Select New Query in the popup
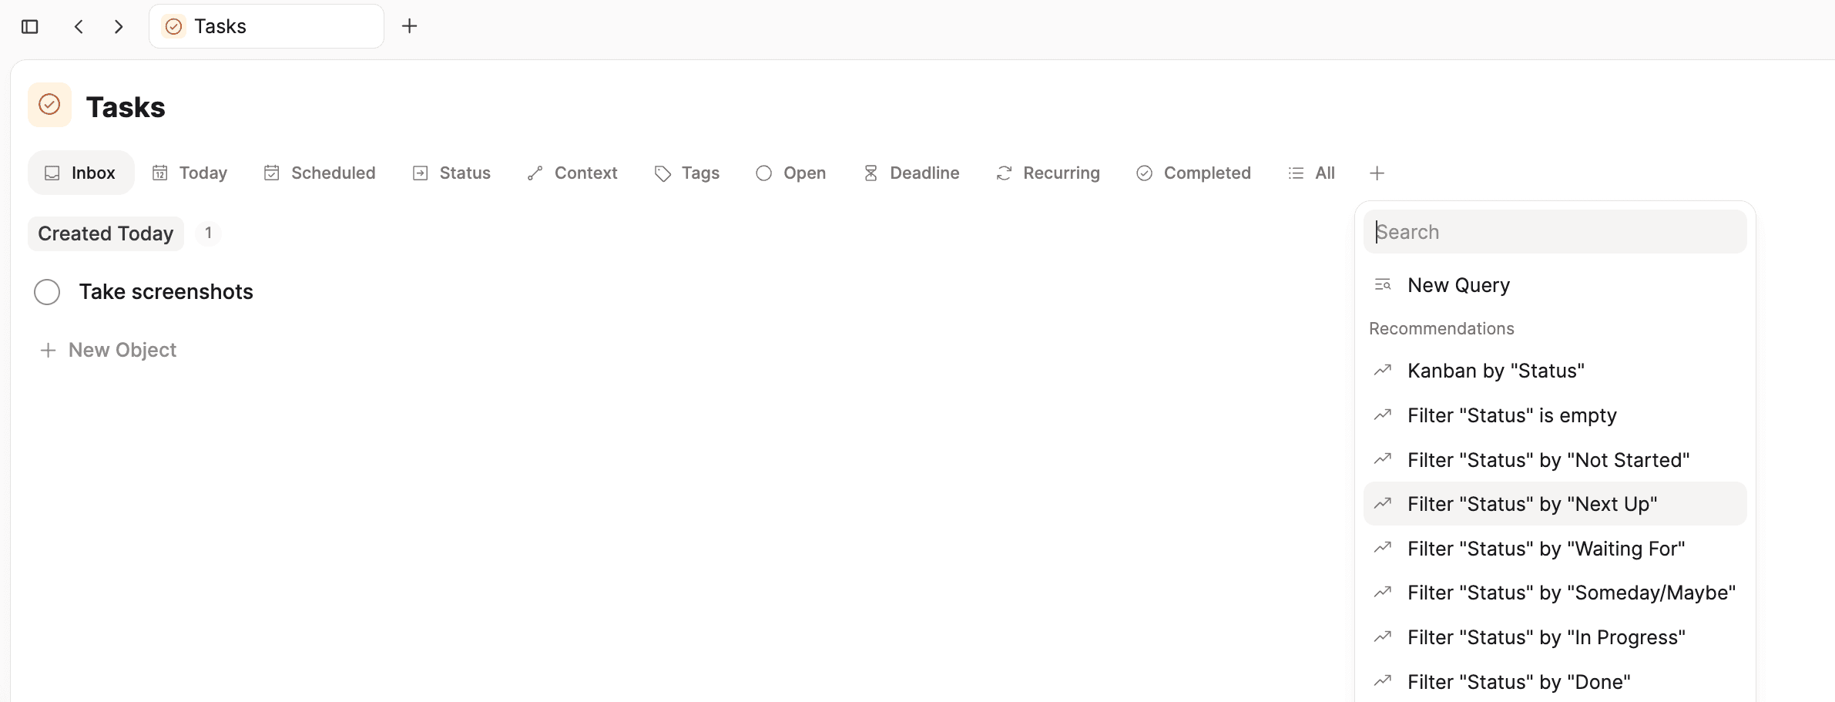The height and width of the screenshot is (702, 1835). pyautogui.click(x=1555, y=285)
